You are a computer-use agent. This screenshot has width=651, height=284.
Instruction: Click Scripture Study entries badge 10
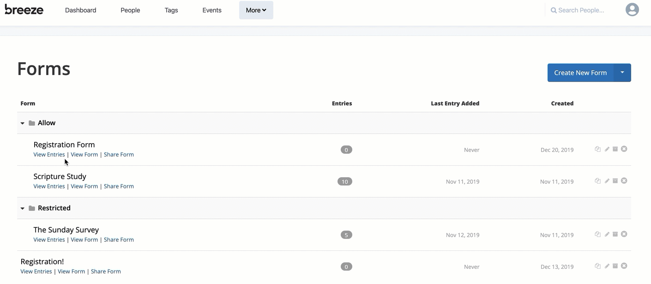(345, 181)
